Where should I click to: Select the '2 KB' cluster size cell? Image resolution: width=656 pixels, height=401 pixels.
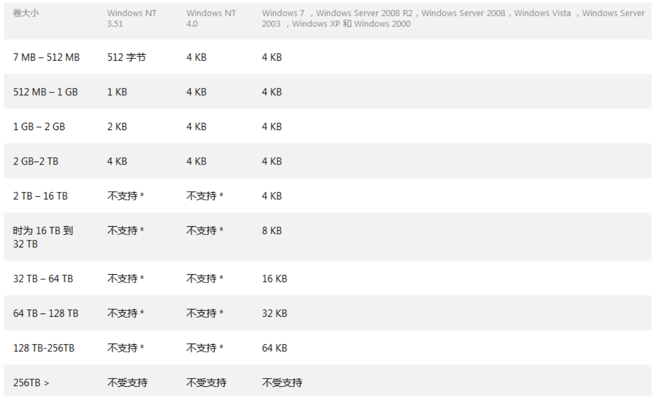[x=117, y=126]
